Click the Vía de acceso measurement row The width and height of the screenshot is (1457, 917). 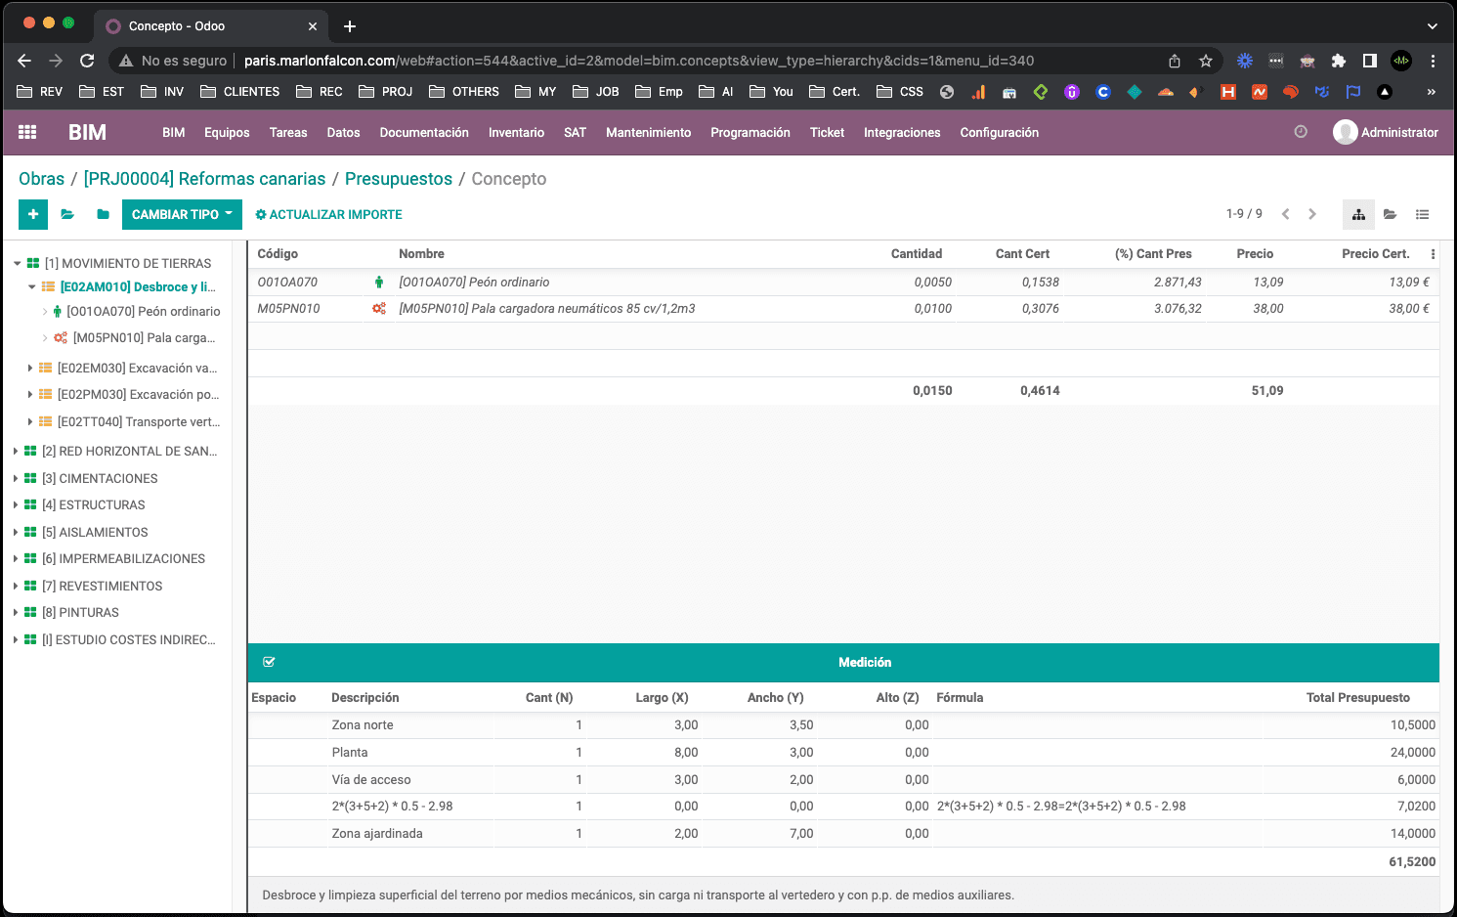coord(842,780)
